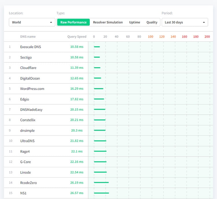The image size is (217, 199).
Task: Open the DigitalOcean entry
Action: pos(30,78)
